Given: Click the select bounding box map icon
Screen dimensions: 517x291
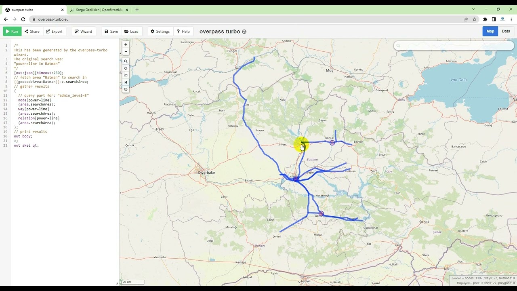Looking at the screenshot, I should click(x=126, y=75).
